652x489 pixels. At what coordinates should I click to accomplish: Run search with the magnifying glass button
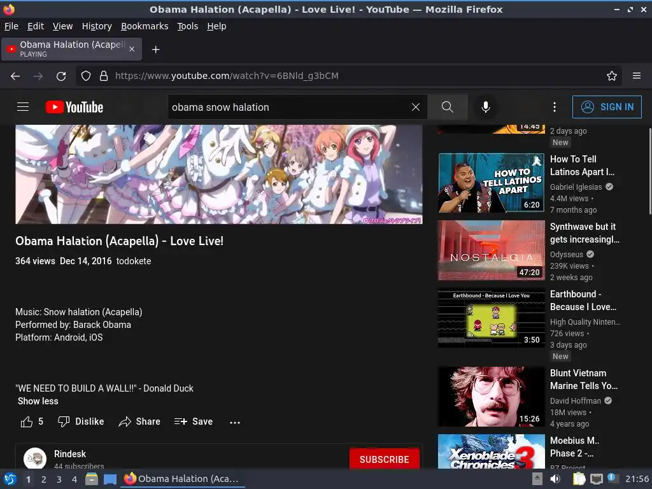pos(448,107)
